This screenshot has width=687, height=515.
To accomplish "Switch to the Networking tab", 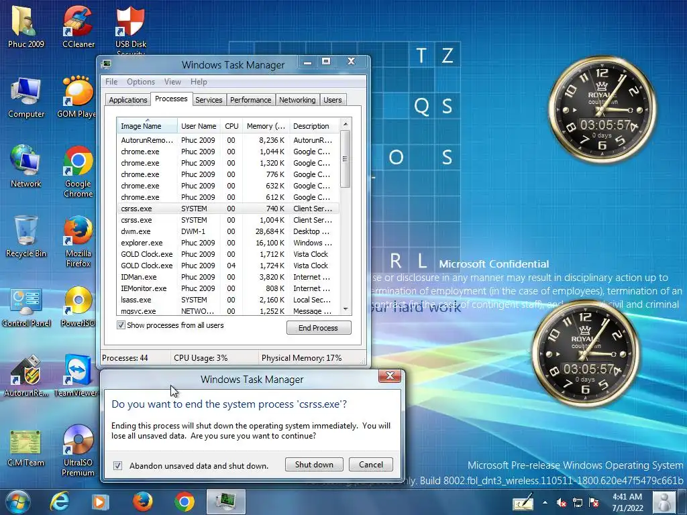I will tap(297, 100).
